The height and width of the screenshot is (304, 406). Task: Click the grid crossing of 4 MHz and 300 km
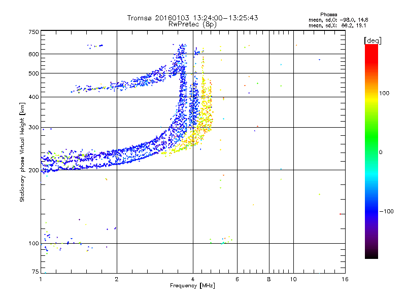click(193, 127)
